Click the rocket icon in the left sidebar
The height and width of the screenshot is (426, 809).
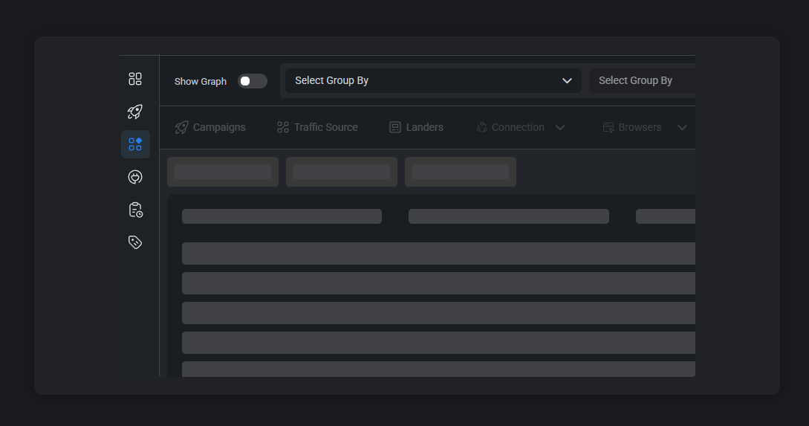click(135, 112)
